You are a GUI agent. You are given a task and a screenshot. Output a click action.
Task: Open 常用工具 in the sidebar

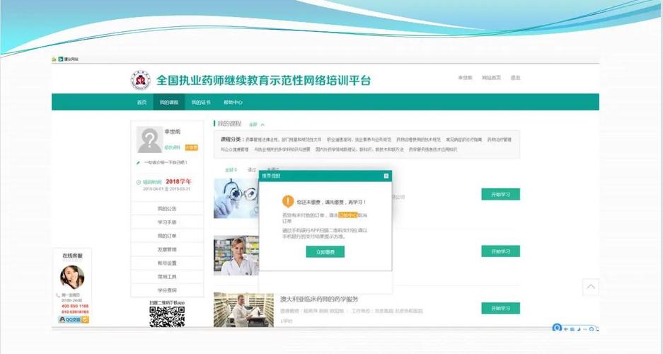[x=167, y=277]
